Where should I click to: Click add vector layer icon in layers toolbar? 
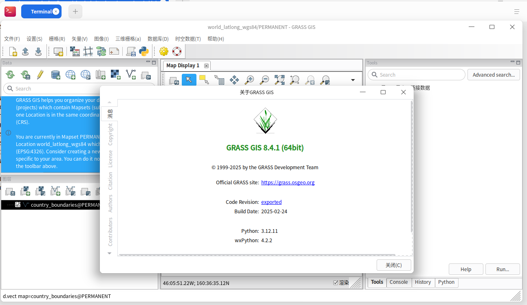click(x=55, y=191)
